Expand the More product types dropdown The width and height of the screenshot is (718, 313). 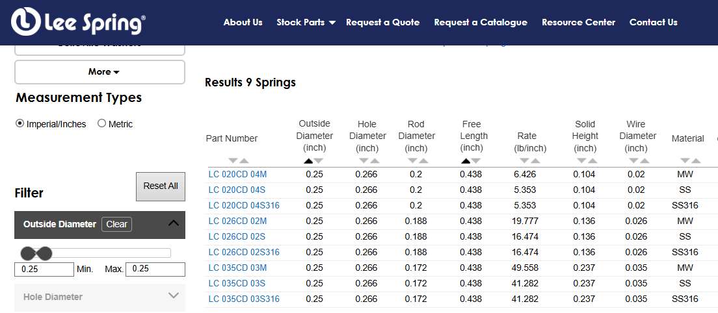[100, 71]
